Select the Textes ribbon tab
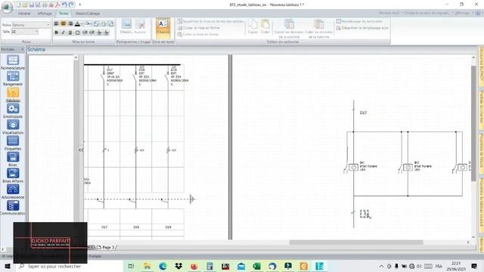Viewport: 484px width, 272px height. click(x=64, y=14)
